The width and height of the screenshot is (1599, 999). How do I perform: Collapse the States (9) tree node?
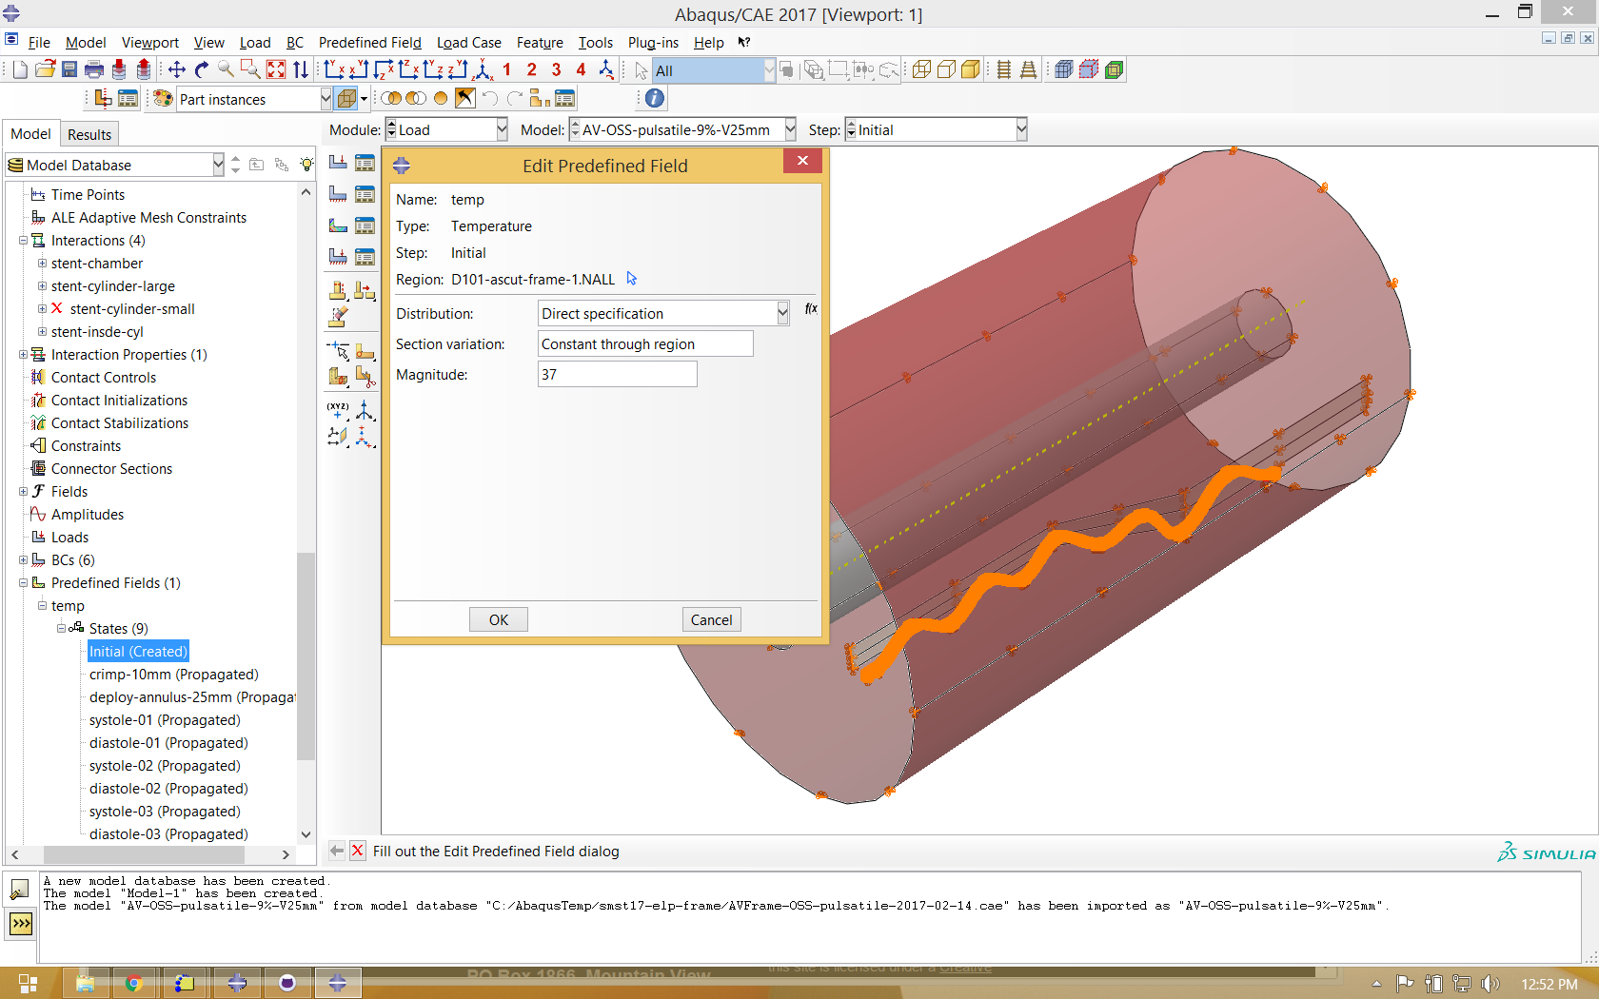[61, 629]
